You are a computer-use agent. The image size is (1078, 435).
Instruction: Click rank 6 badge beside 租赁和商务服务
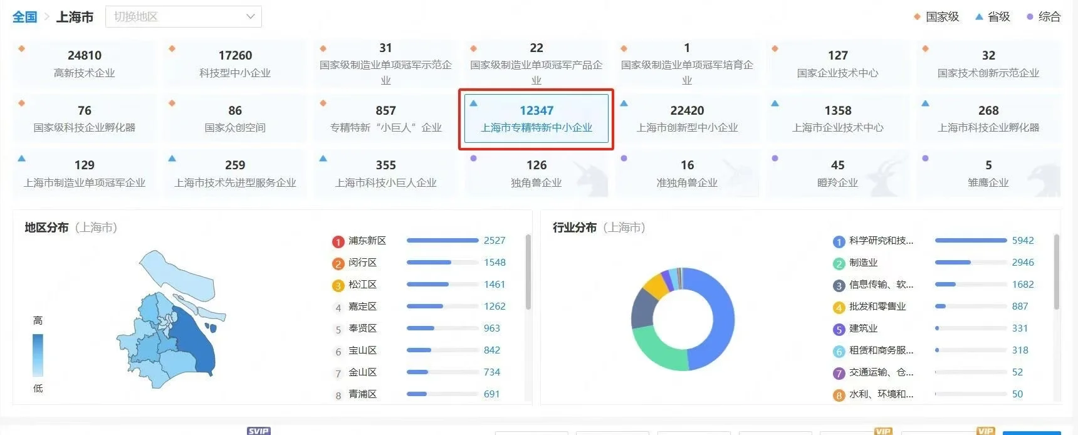coord(839,352)
